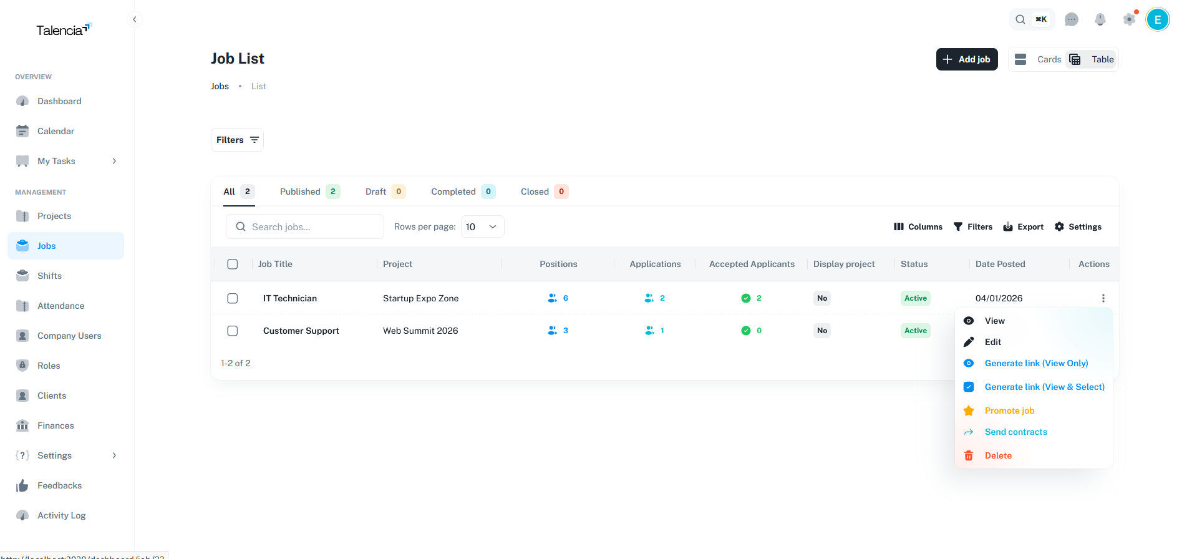This screenshot has width=1192, height=559.
Task: Open table Filters toolbar option
Action: click(973, 226)
